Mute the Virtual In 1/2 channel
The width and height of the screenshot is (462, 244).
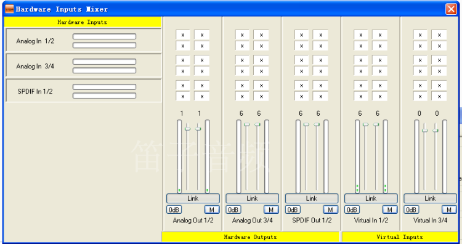[x=390, y=209]
